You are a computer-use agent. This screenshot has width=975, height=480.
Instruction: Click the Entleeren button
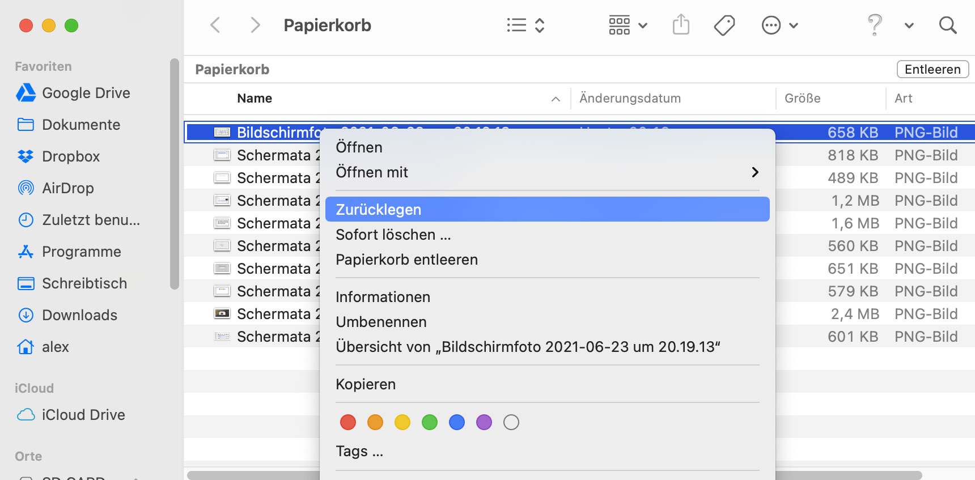pyautogui.click(x=932, y=69)
